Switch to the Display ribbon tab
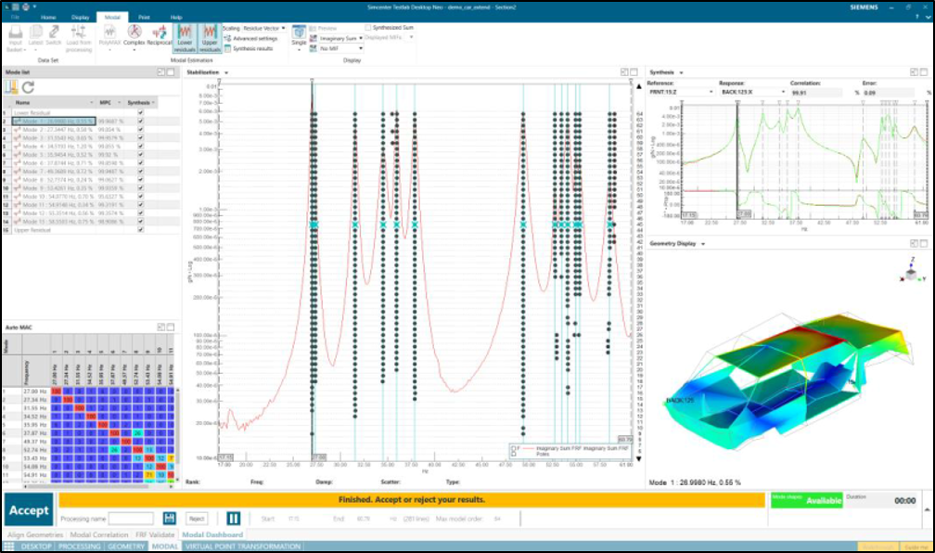 click(x=81, y=17)
